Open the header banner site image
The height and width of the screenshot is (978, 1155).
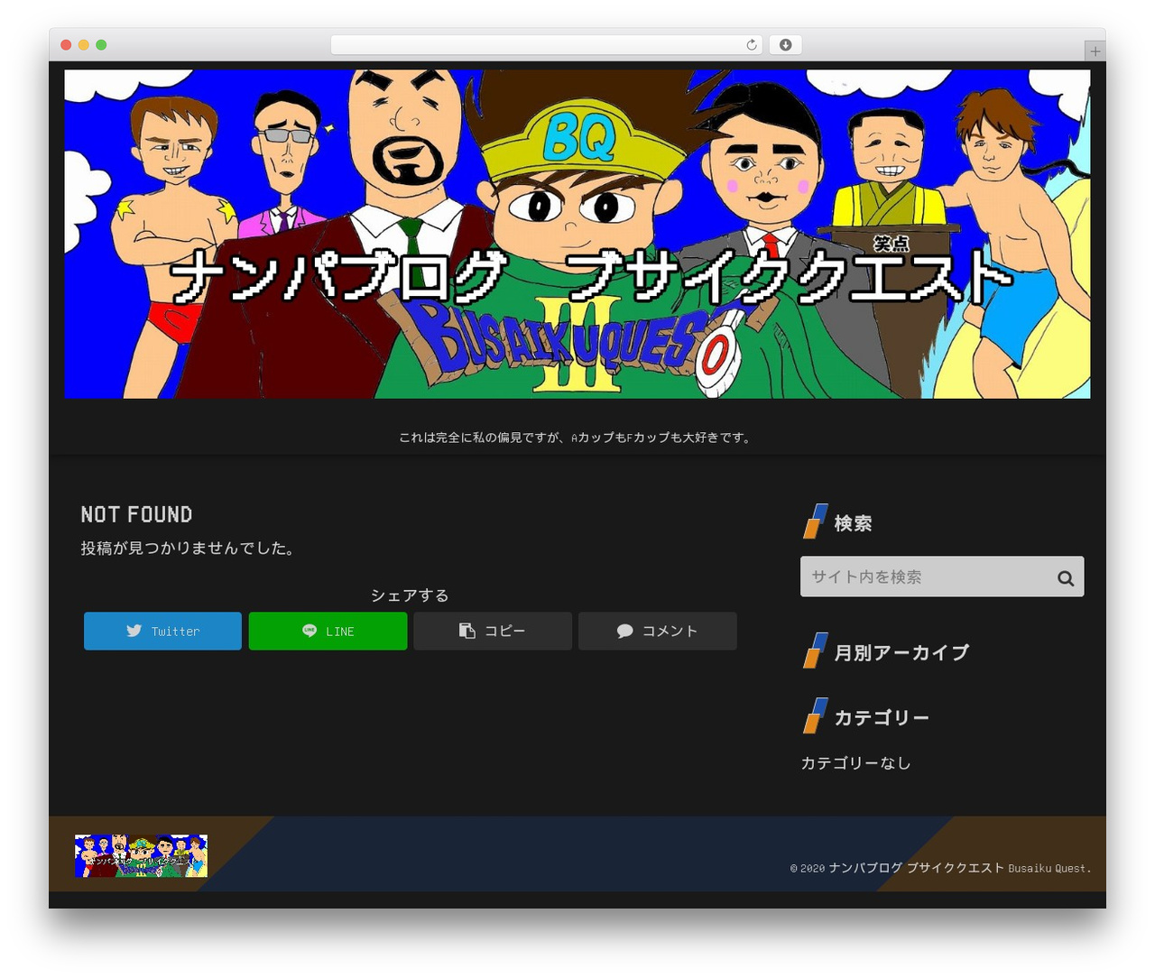pyautogui.click(x=577, y=234)
